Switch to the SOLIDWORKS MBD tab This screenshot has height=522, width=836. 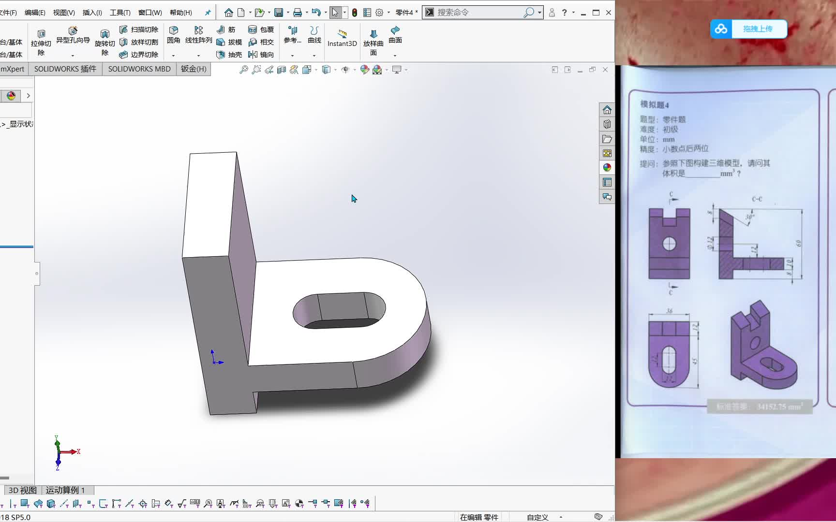tap(139, 69)
